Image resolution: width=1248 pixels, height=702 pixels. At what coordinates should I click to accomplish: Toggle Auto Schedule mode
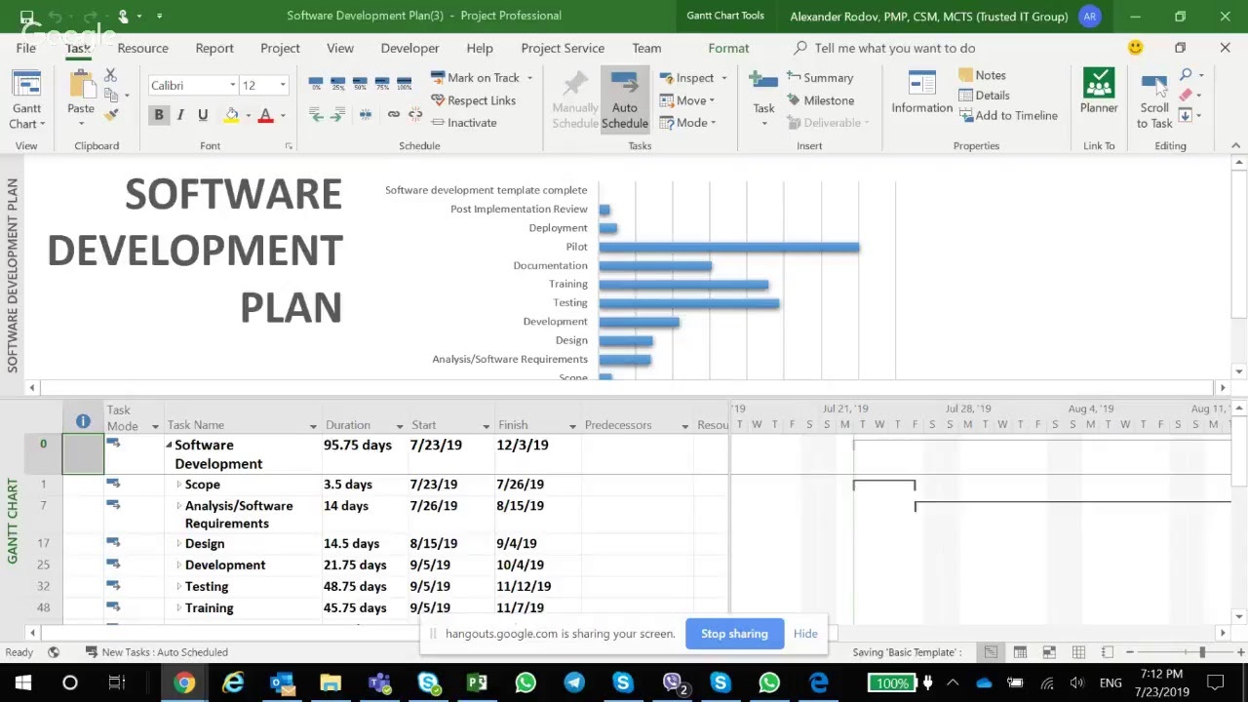click(x=624, y=99)
